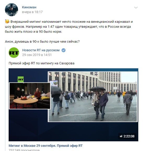This screenshot has height=151, width=143.
Task: Open the Киноман community name link
Action: pyautogui.click(x=29, y=7)
